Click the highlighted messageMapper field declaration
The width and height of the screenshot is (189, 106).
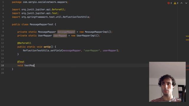click(66, 32)
